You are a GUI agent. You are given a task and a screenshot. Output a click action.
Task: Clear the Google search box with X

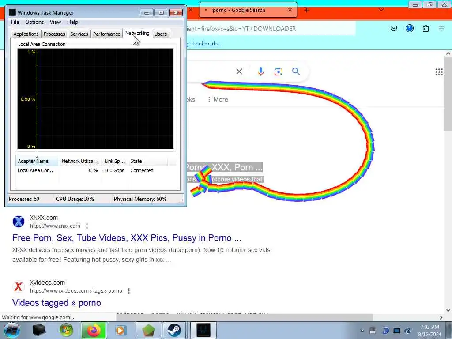click(239, 72)
